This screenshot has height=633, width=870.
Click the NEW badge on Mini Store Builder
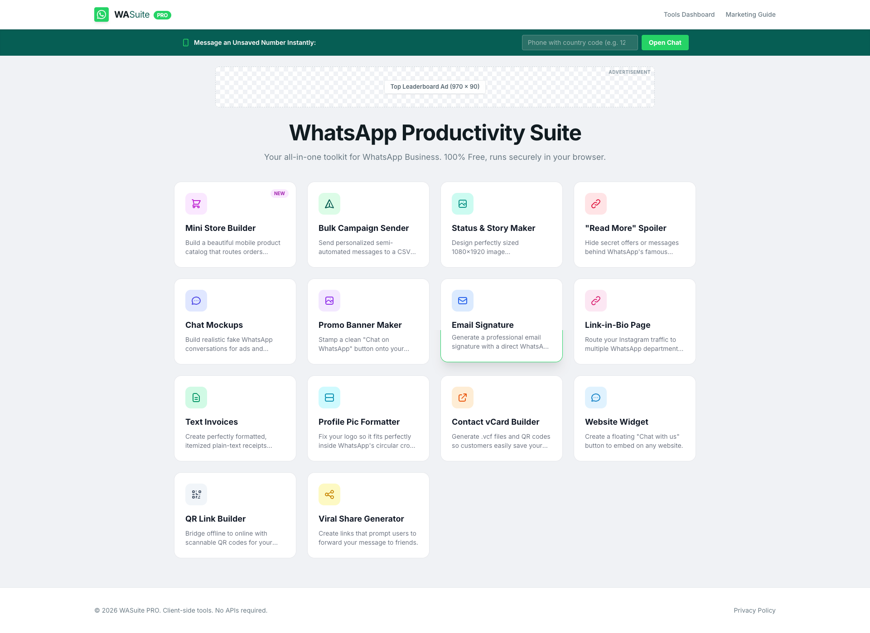click(x=280, y=193)
